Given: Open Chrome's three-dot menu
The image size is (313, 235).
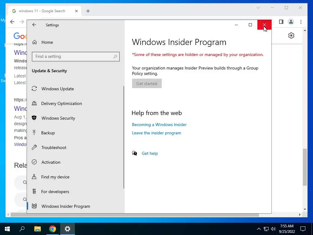Looking at the screenshot, I should coord(301,22).
